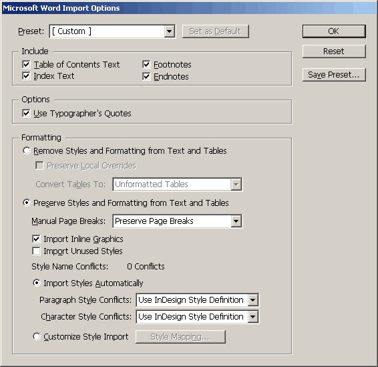Viewport: 378px width, 367px height.
Task: Enable Import Unused Styles checkbox
Action: click(36, 251)
